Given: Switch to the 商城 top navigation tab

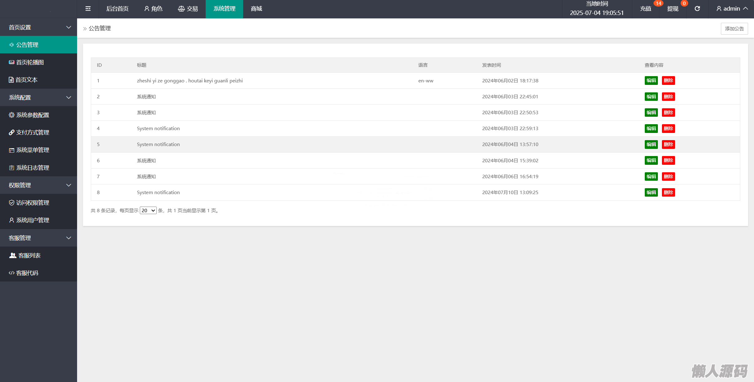Looking at the screenshot, I should click(256, 9).
